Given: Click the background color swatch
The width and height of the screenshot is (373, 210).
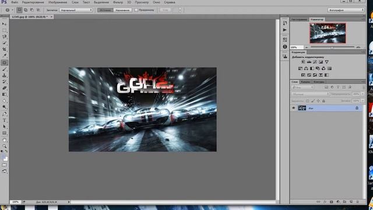Looking at the screenshot, I should point(6,159).
